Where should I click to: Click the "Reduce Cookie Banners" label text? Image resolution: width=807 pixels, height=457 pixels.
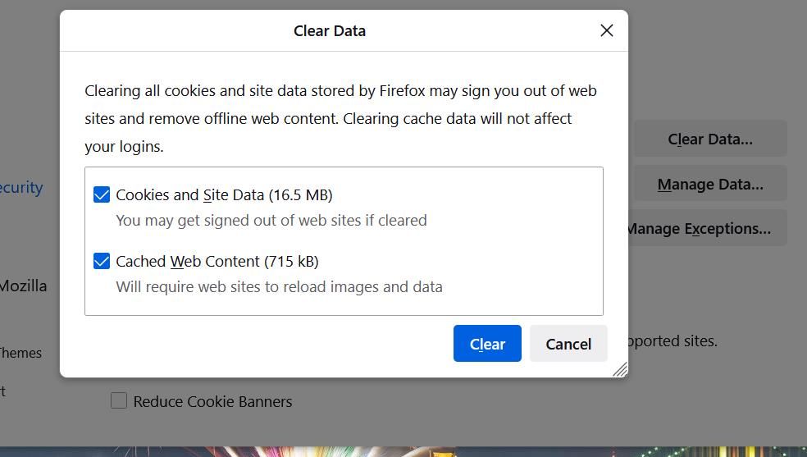[x=212, y=401]
